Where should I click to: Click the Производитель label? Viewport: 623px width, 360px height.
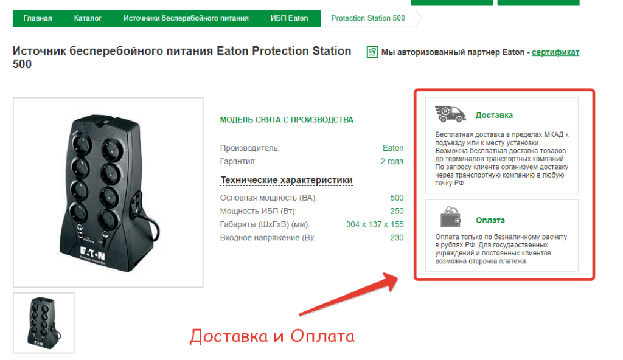pyautogui.click(x=250, y=148)
